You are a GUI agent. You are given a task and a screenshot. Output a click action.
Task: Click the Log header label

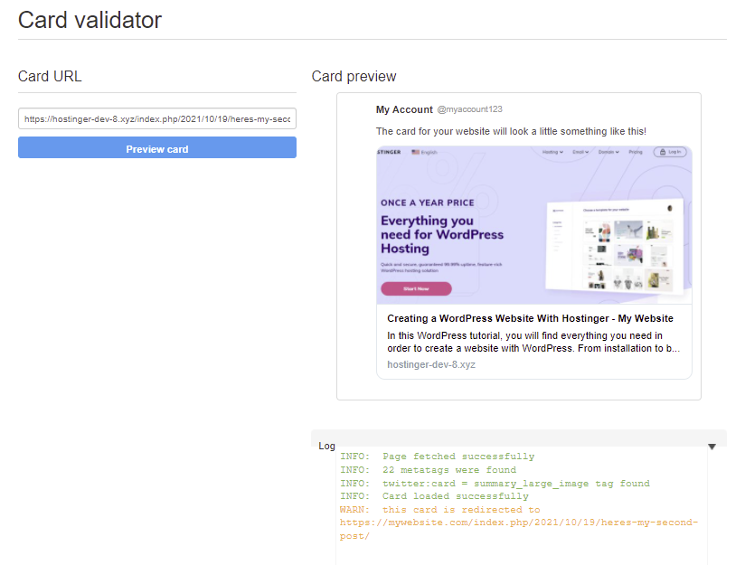(326, 446)
